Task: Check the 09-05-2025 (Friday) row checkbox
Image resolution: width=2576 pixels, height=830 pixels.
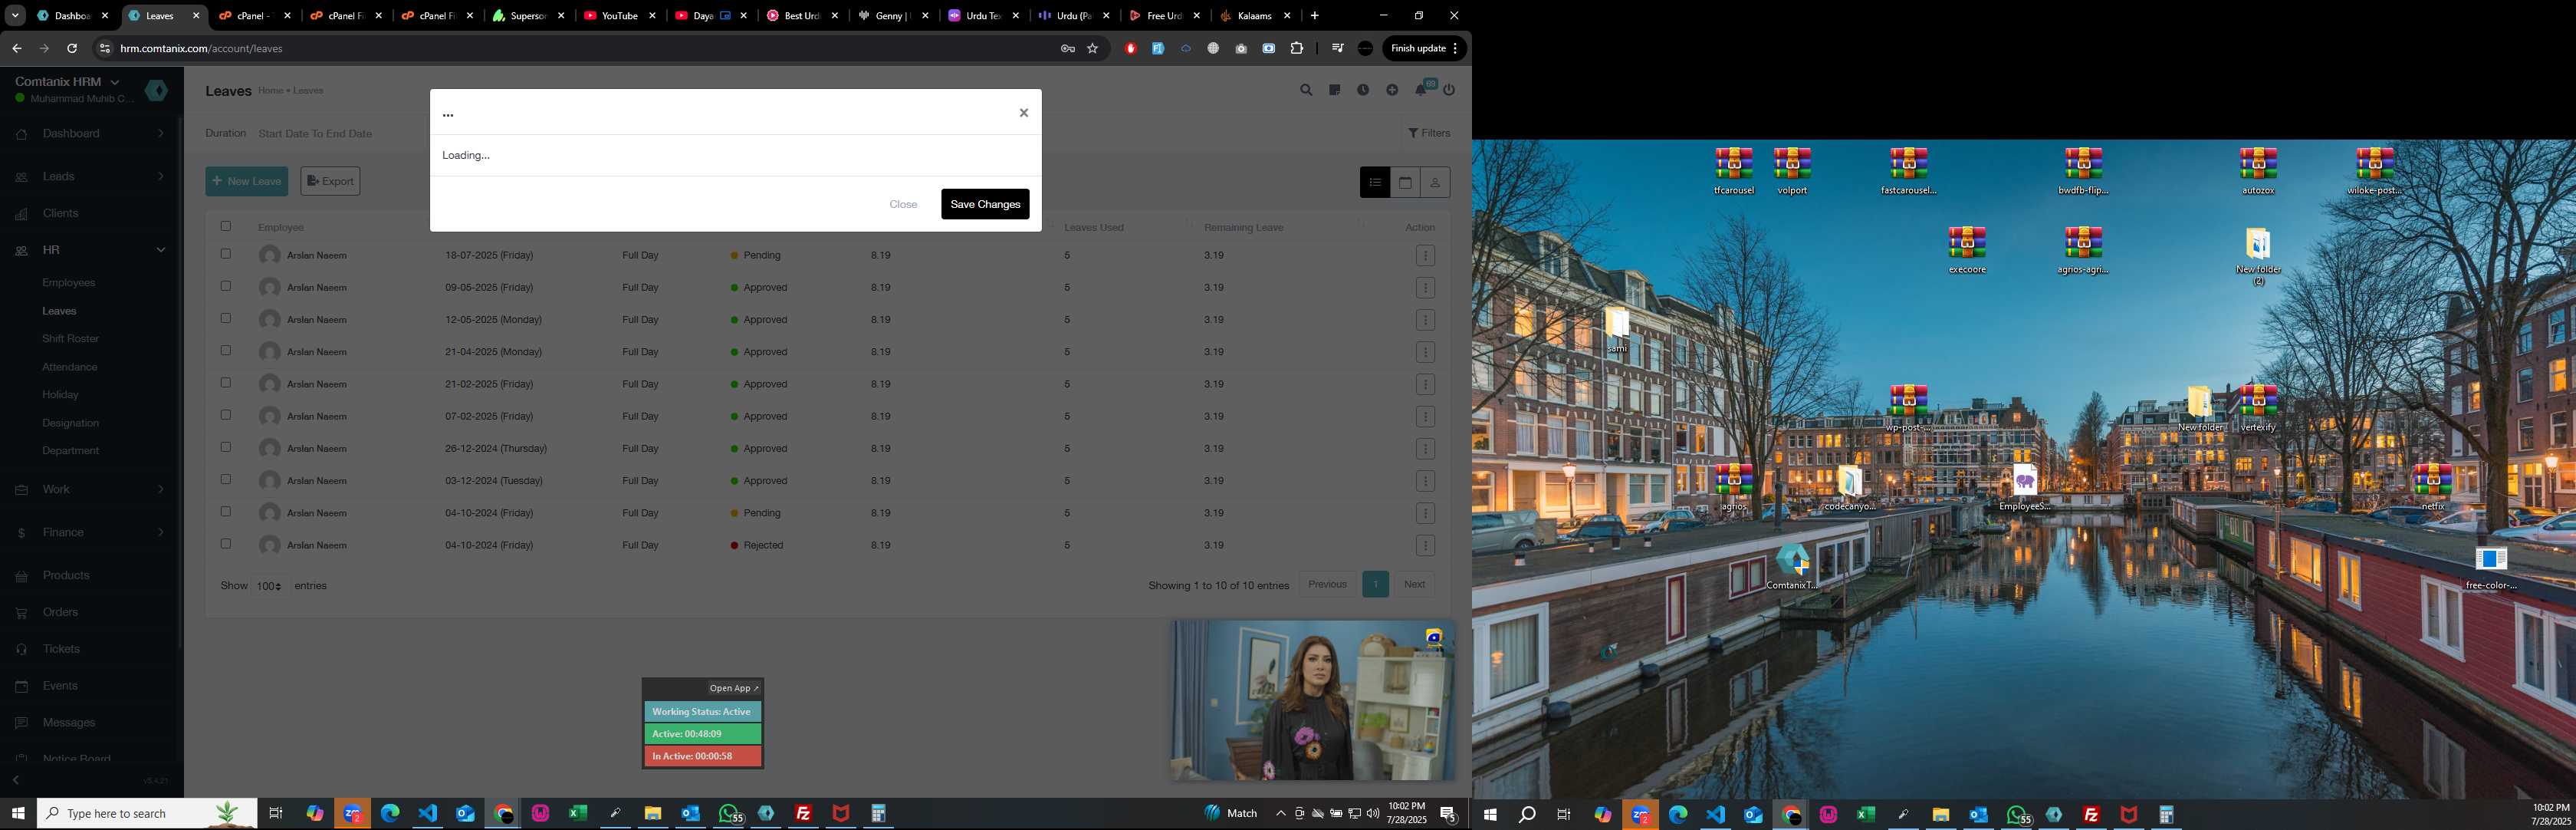Action: 225,286
